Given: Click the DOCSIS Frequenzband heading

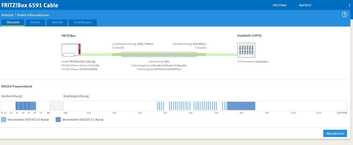Looking at the screenshot, I should 17,86.
